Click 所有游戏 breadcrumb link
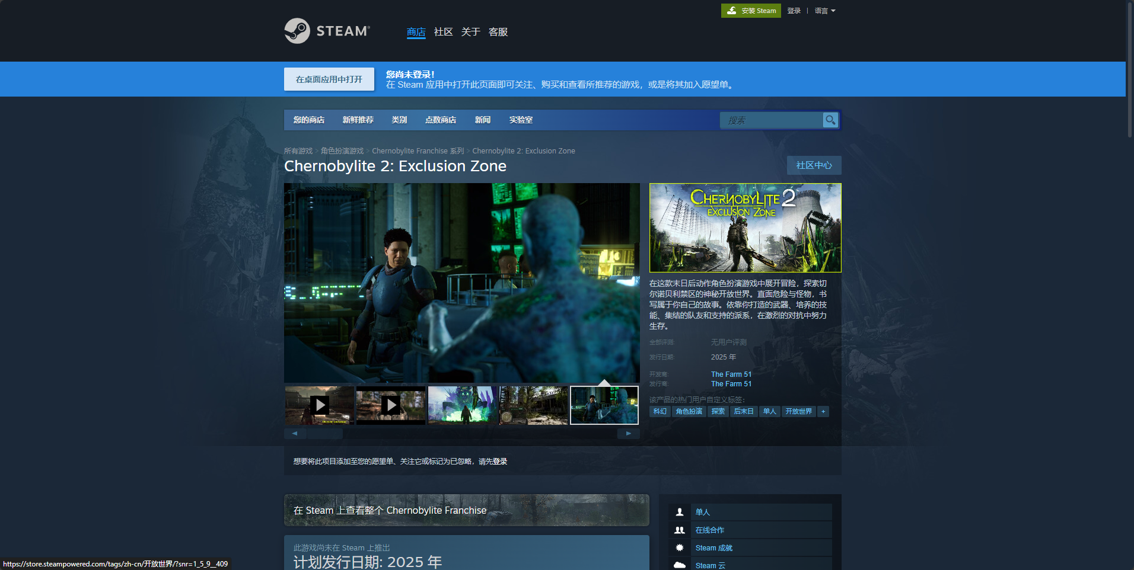Image resolution: width=1134 pixels, height=570 pixels. tap(298, 151)
